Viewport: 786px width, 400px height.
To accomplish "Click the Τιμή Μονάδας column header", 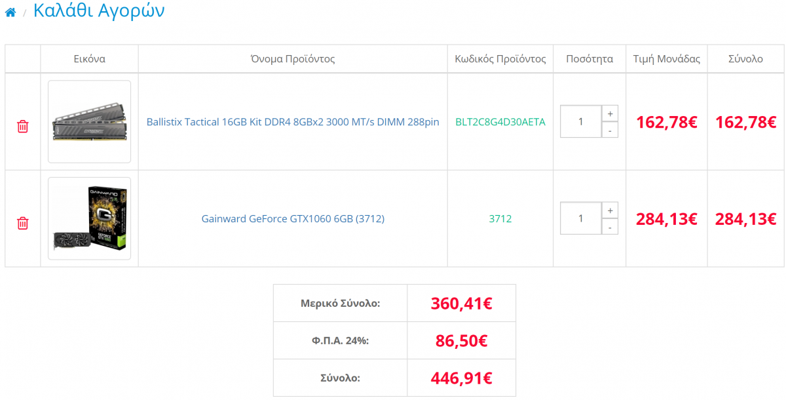I will tap(667, 59).
